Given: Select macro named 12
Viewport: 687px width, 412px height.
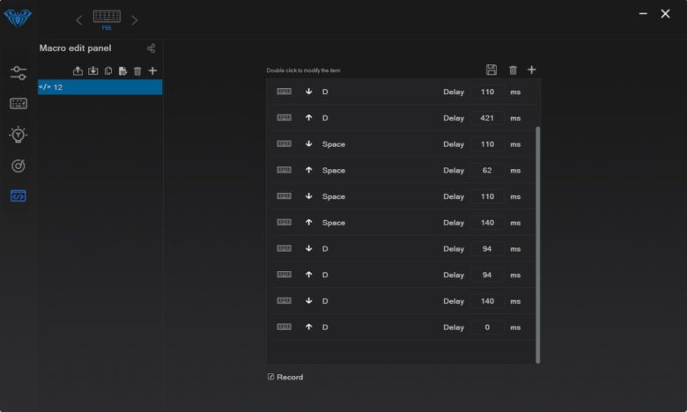Looking at the screenshot, I should [100, 87].
